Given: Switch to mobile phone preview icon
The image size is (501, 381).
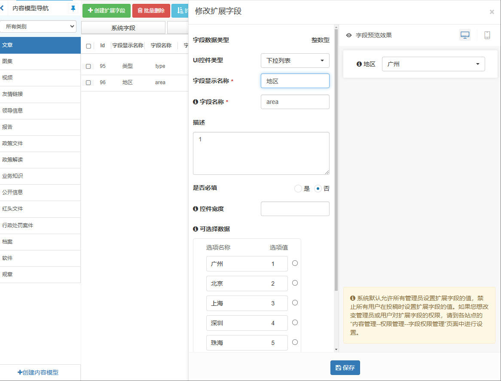Looking at the screenshot, I should 487,35.
